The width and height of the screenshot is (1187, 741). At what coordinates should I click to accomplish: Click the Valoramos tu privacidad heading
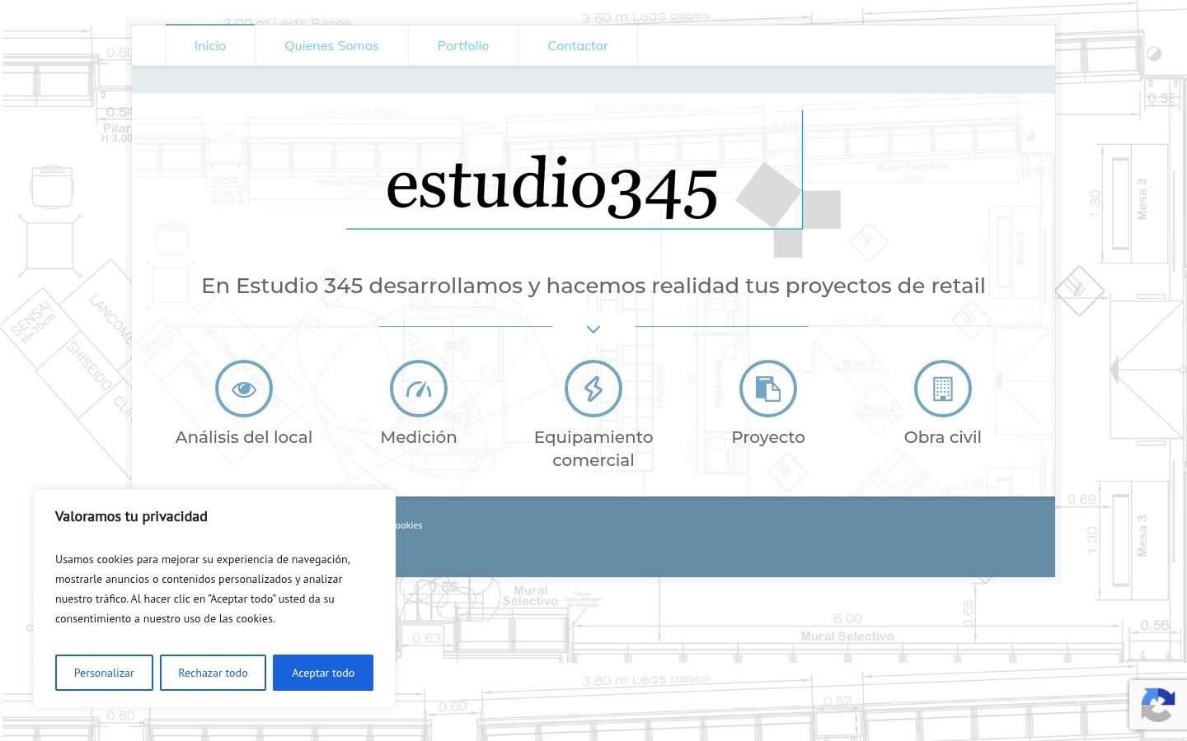(x=131, y=516)
